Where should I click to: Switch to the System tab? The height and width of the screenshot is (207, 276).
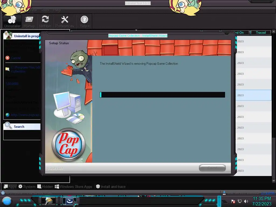27,187
